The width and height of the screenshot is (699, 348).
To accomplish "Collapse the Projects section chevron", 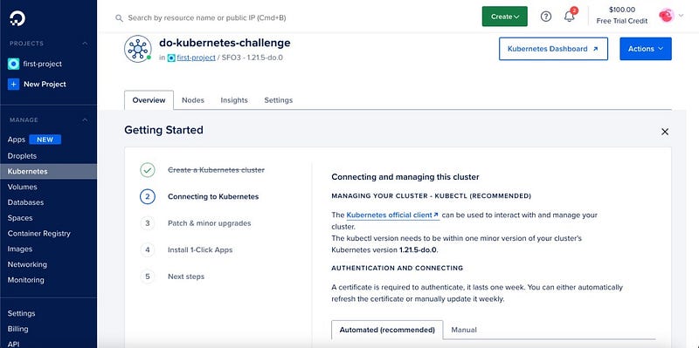I will point(85,44).
